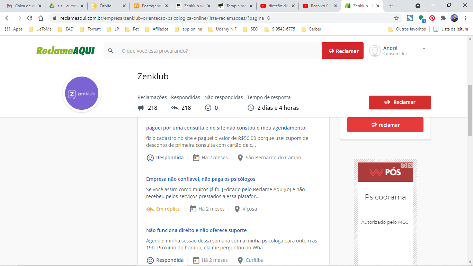
Task: Switch to the 'Rosalvo Pi' YouTube tab
Action: [x=320, y=6]
